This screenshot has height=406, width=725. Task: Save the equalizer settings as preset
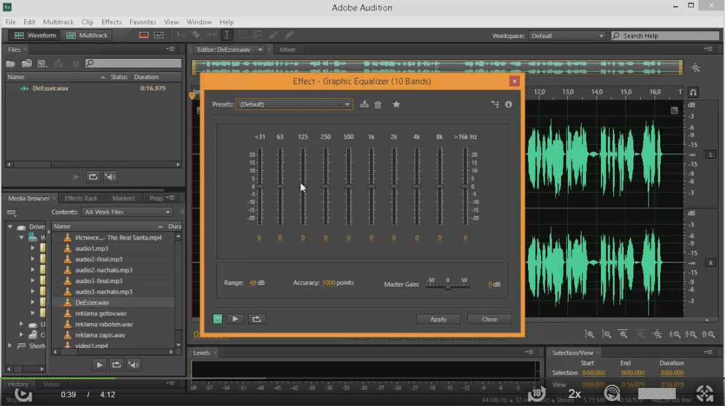(364, 105)
